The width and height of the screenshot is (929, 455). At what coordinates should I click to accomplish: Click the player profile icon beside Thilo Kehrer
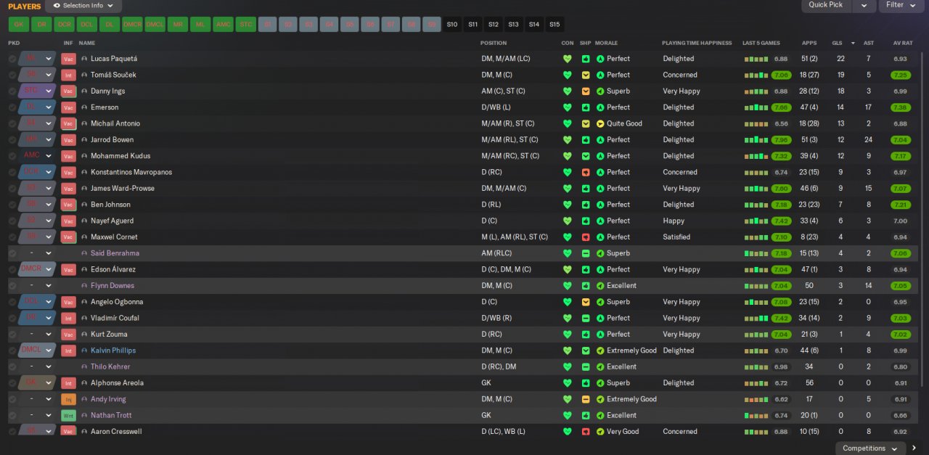coord(84,367)
